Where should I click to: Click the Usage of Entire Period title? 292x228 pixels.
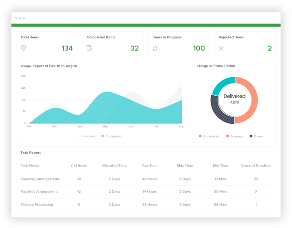tap(216, 66)
